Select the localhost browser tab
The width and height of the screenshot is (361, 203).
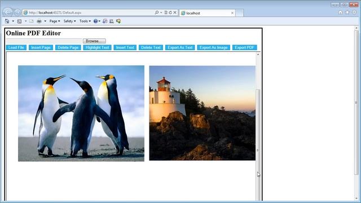[207, 13]
